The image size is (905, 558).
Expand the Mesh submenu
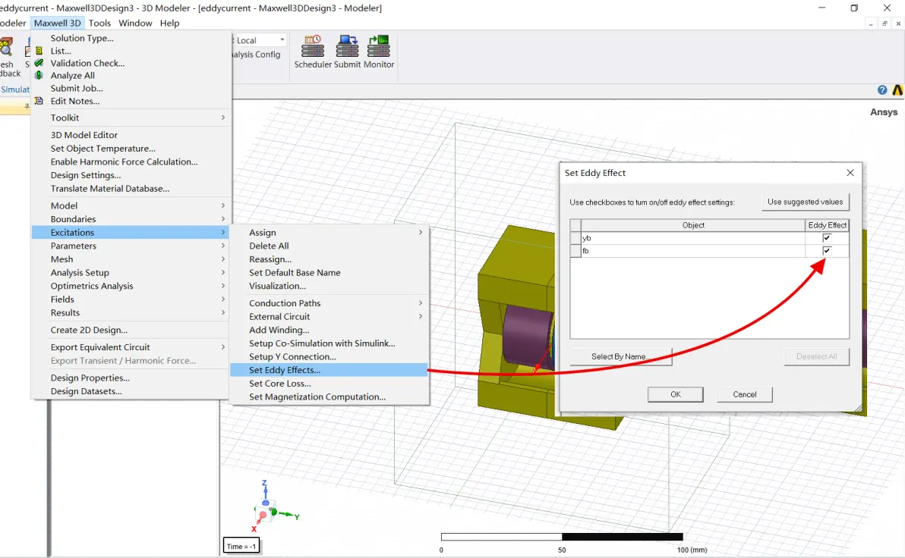tap(222, 259)
